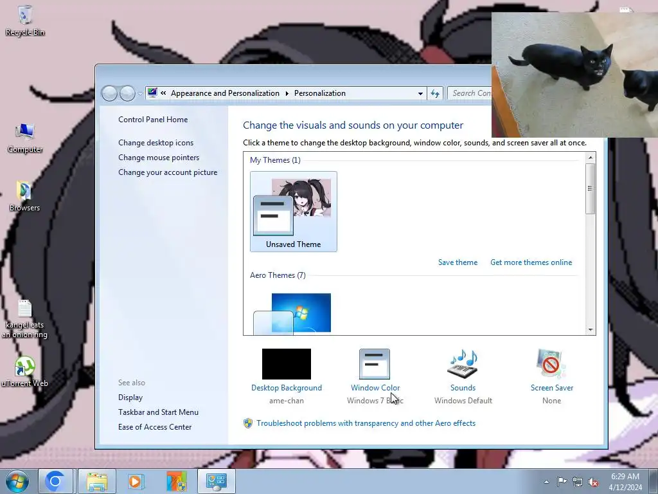Click the themes list scrollbar thumb
The image size is (658, 494).
(x=590, y=188)
